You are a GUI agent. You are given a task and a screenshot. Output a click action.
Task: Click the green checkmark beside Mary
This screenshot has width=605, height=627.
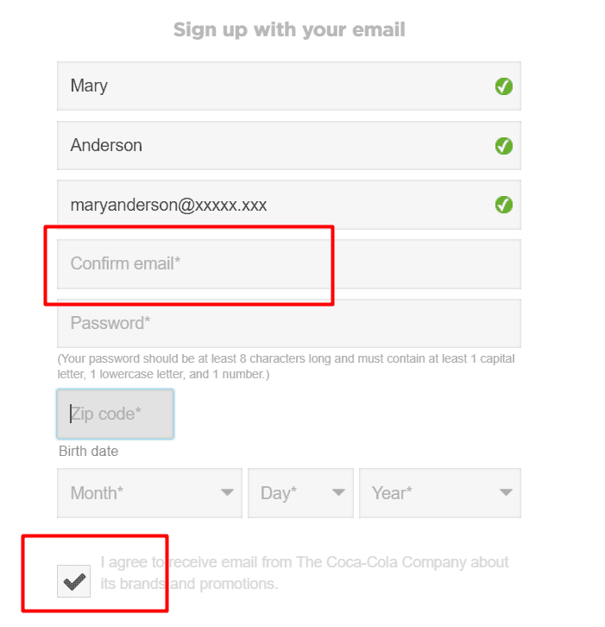click(x=504, y=86)
